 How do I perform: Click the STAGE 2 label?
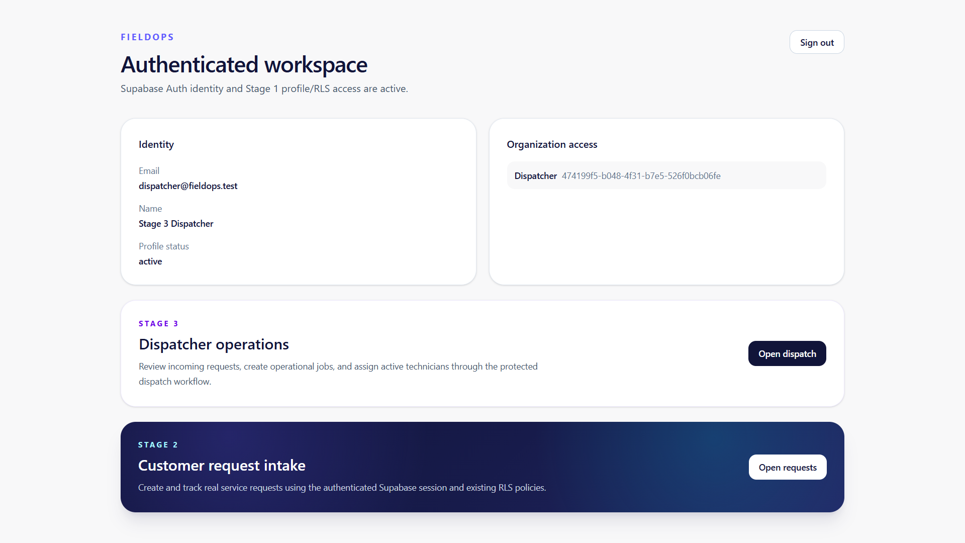tap(158, 445)
